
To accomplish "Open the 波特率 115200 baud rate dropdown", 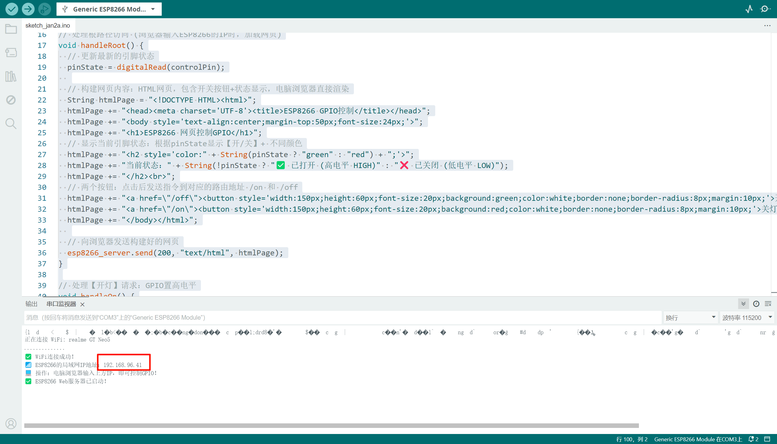I will point(747,318).
